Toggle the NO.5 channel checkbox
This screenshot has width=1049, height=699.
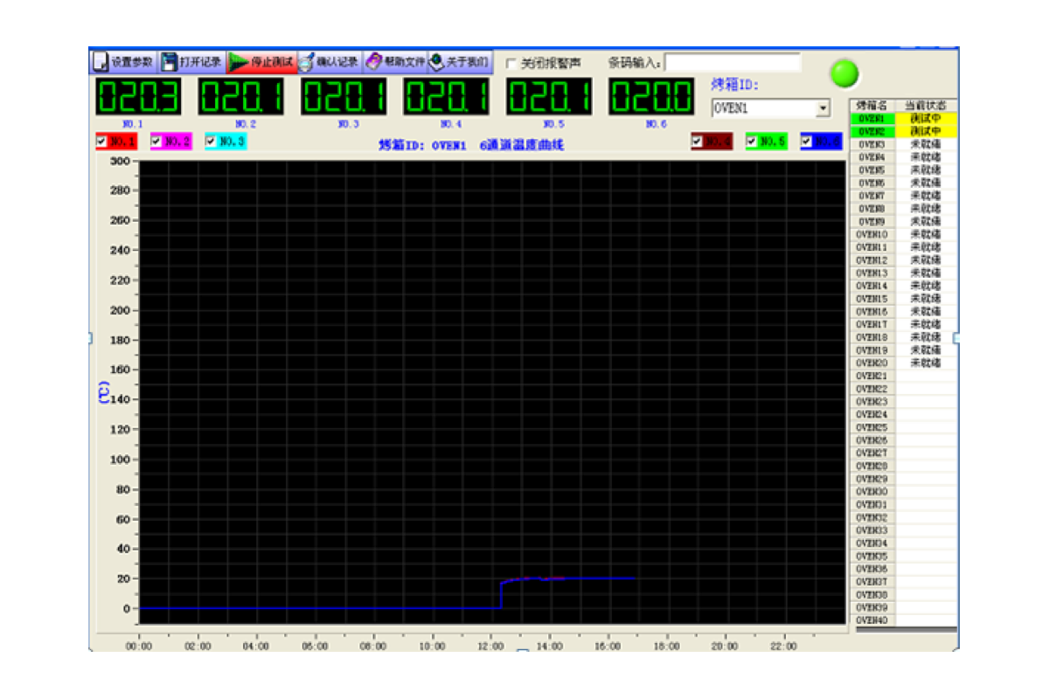coord(751,141)
